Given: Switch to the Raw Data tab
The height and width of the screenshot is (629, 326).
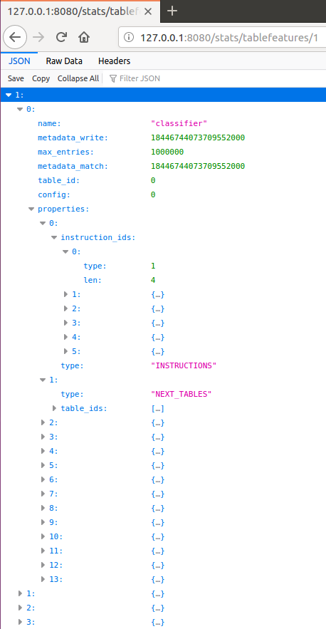Looking at the screenshot, I should click(64, 61).
